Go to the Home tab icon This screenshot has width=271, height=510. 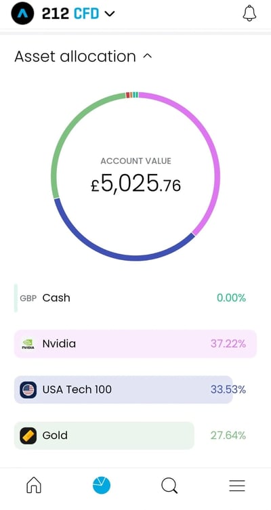34,486
